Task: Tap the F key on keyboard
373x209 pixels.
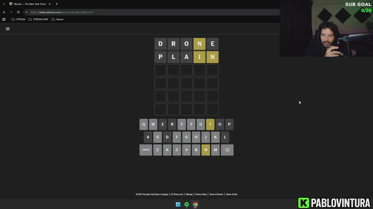Action: 177,137
